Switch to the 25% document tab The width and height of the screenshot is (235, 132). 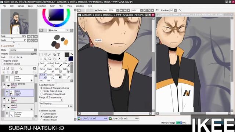pos(124,118)
